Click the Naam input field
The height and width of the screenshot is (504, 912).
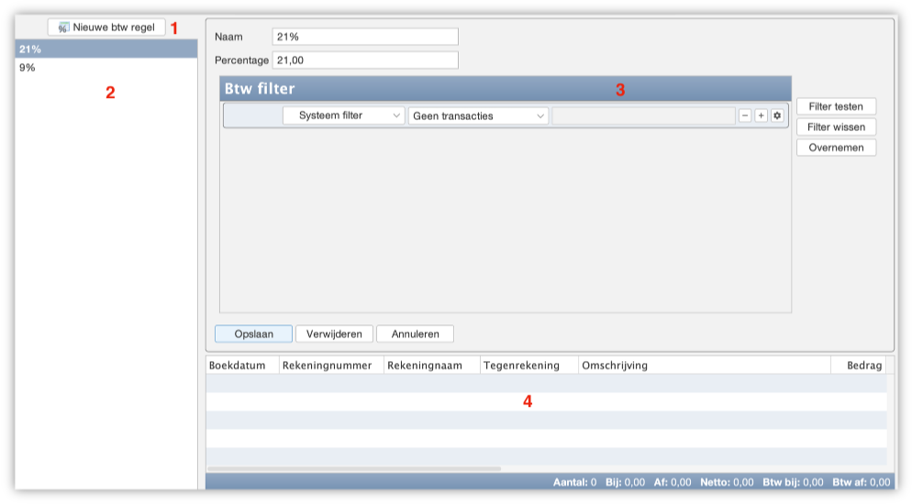[x=365, y=37]
